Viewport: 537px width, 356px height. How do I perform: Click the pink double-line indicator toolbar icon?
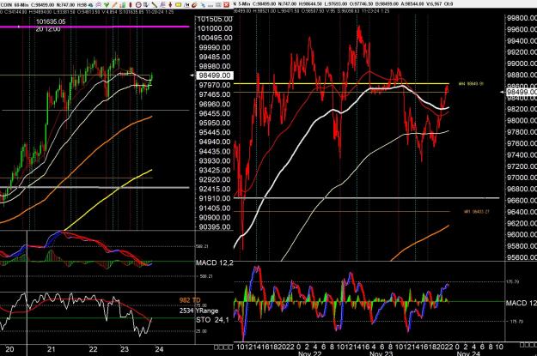click(99, 5)
